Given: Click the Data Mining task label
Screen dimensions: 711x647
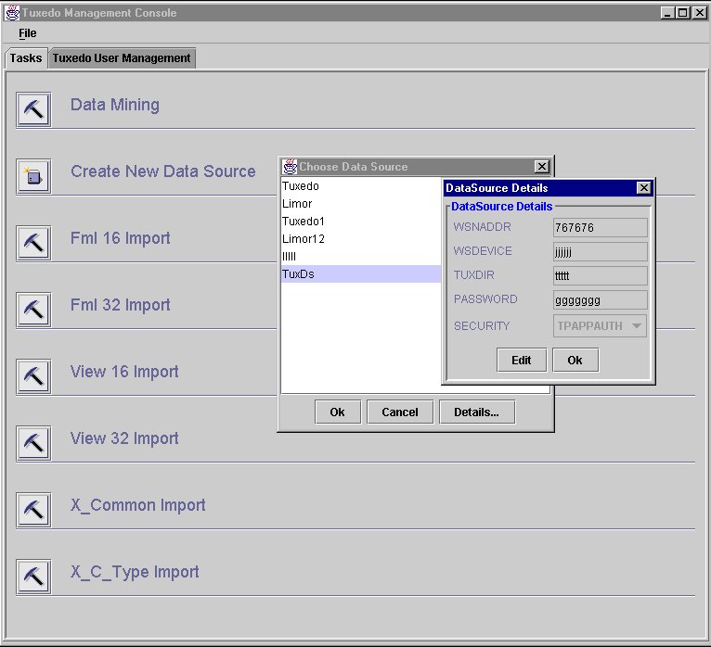Looking at the screenshot, I should coord(115,105).
